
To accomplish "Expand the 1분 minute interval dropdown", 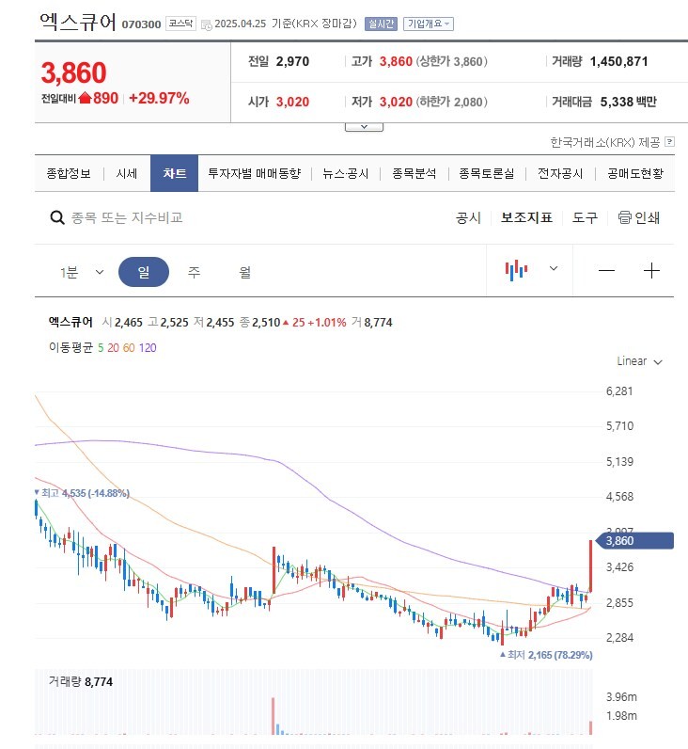I will pyautogui.click(x=82, y=272).
